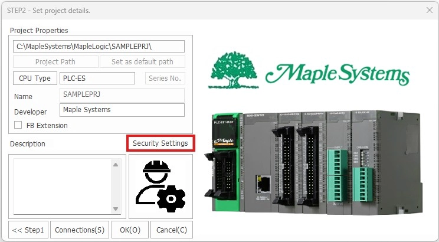Enable the FB Extension checkbox
The image size is (439, 242).
[x=18, y=125]
